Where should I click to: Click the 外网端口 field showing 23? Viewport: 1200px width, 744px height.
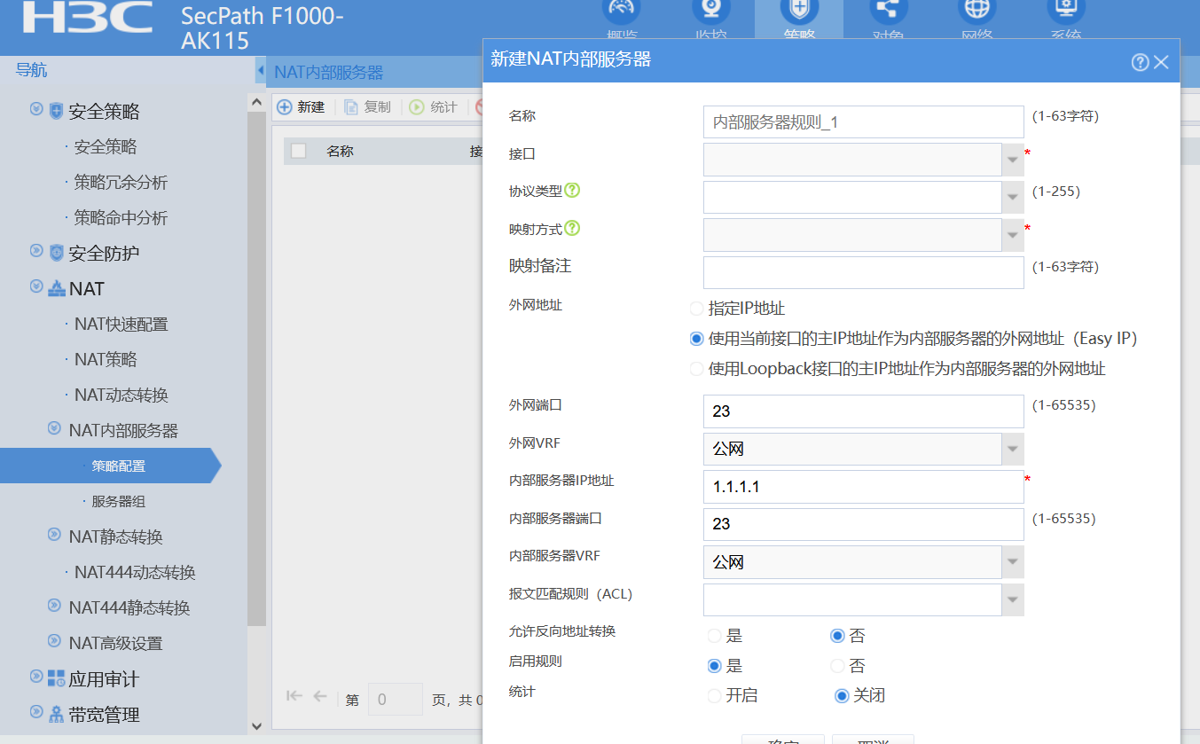pos(864,411)
